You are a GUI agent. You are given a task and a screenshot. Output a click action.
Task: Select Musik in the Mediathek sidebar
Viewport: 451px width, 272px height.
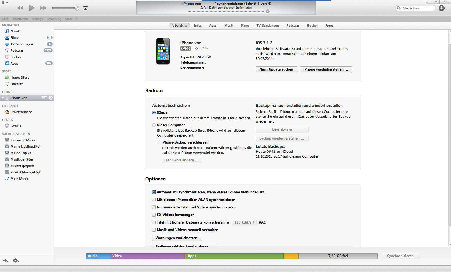click(27, 31)
